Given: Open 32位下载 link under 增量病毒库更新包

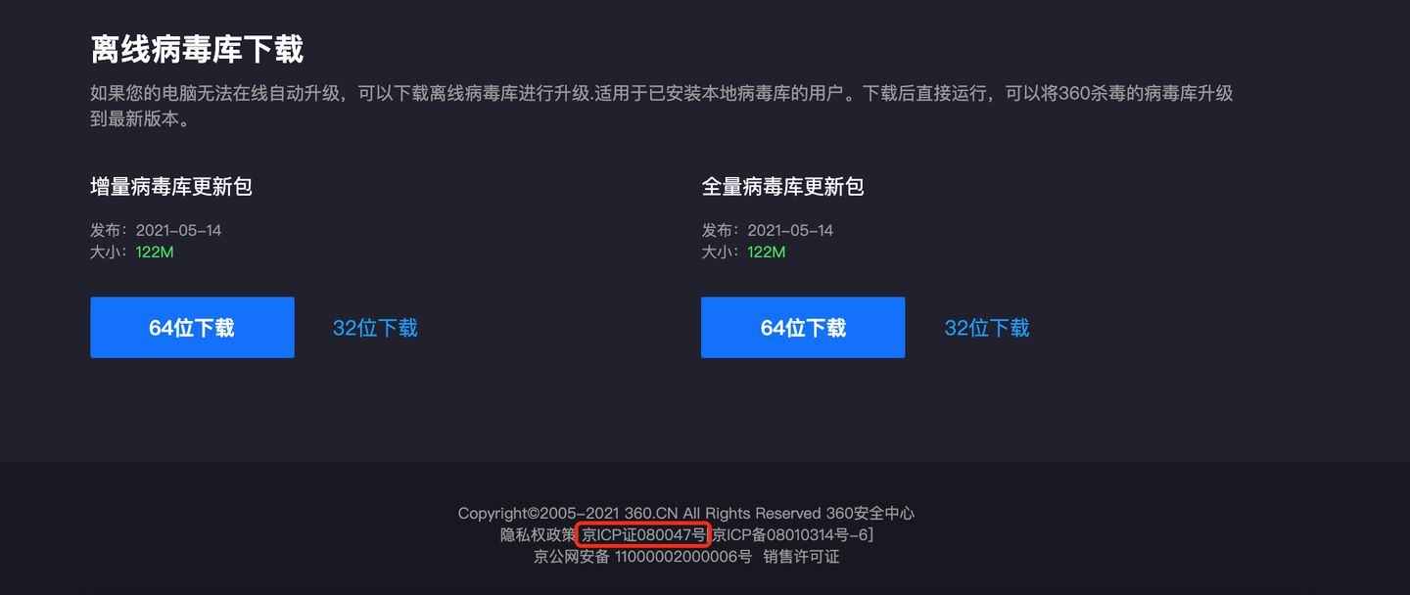Looking at the screenshot, I should (x=375, y=328).
